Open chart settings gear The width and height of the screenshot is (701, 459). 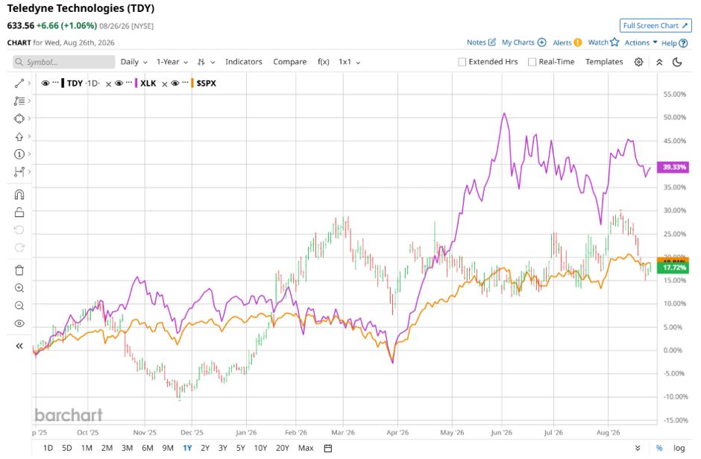(x=639, y=62)
